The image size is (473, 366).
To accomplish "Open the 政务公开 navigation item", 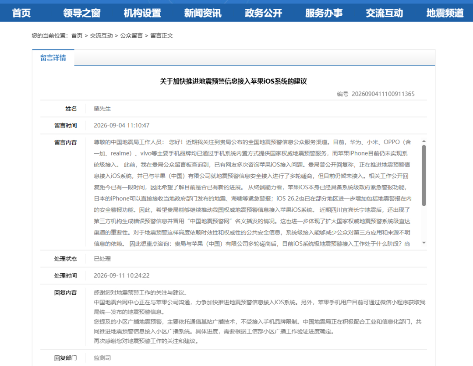I will (263, 13).
